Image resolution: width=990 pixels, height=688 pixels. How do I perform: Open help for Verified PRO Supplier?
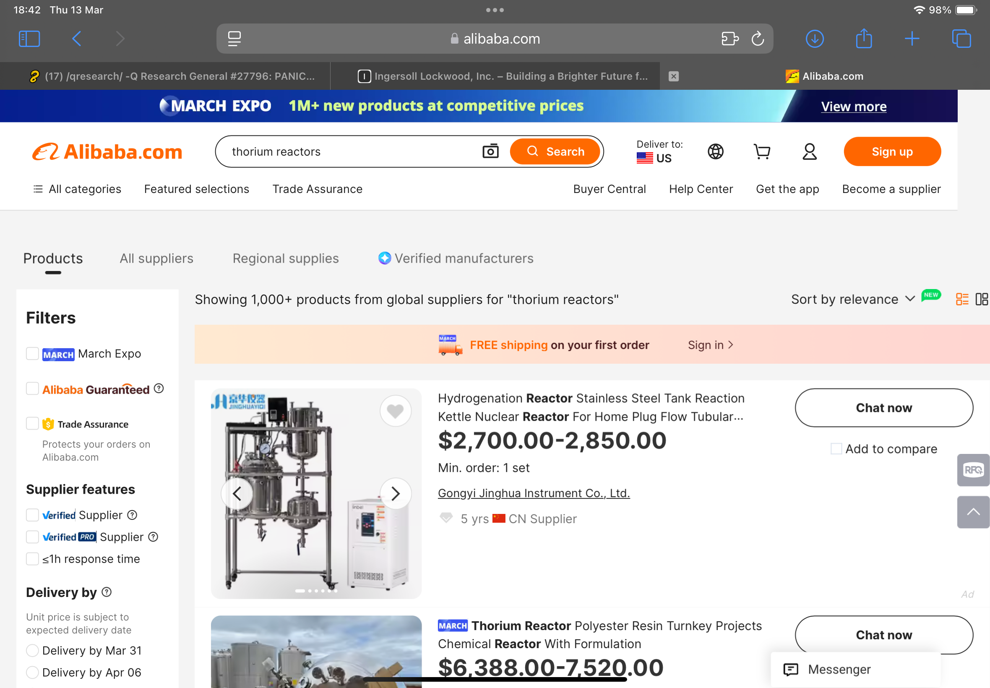(x=153, y=537)
